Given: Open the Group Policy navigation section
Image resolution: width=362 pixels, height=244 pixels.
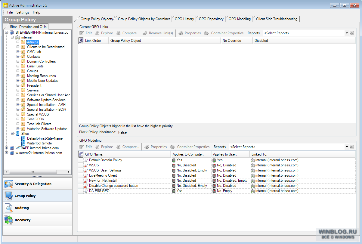Looking at the screenshot, I should pyautogui.click(x=38, y=196).
